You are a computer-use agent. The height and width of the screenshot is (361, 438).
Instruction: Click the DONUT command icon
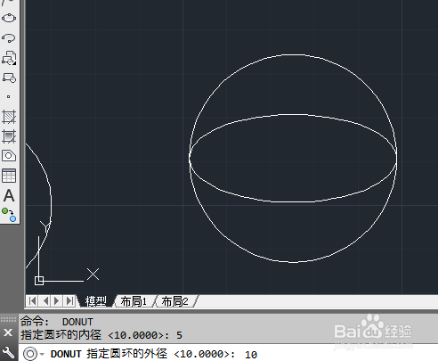[x=30, y=354]
